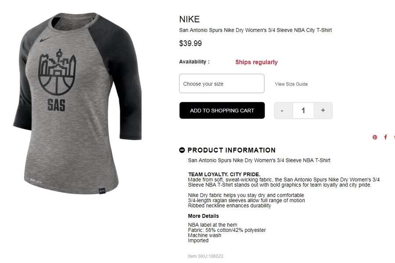
Task: Click the TEAM LOYALTY. CITY PRIDE. heading
Action: coord(224,174)
